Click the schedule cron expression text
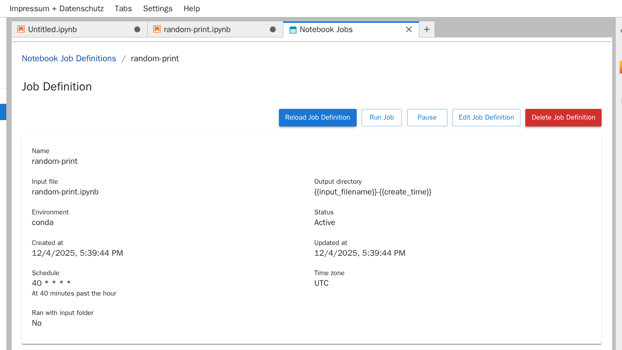622x350 pixels. pyautogui.click(x=52, y=283)
